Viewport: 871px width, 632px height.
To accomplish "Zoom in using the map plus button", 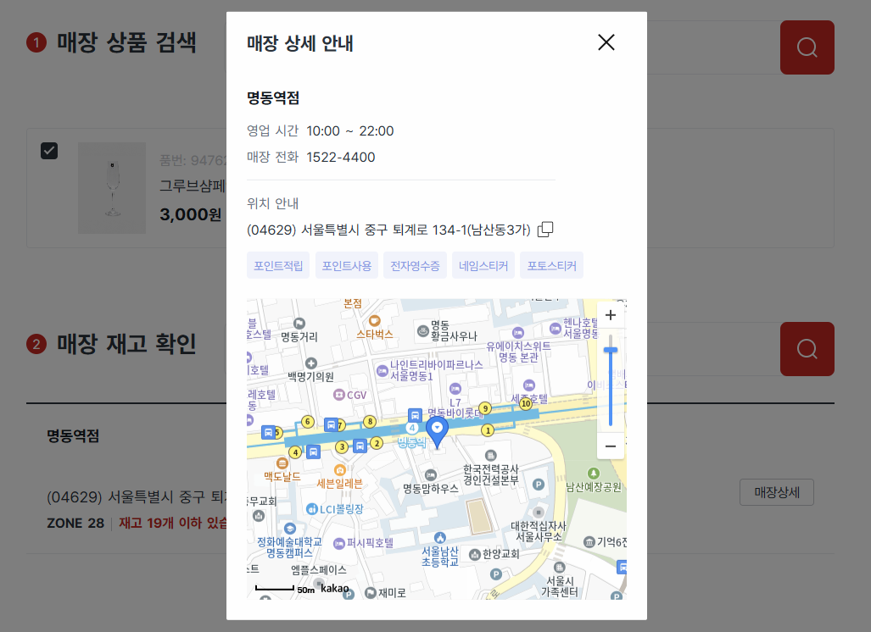I will (610, 314).
